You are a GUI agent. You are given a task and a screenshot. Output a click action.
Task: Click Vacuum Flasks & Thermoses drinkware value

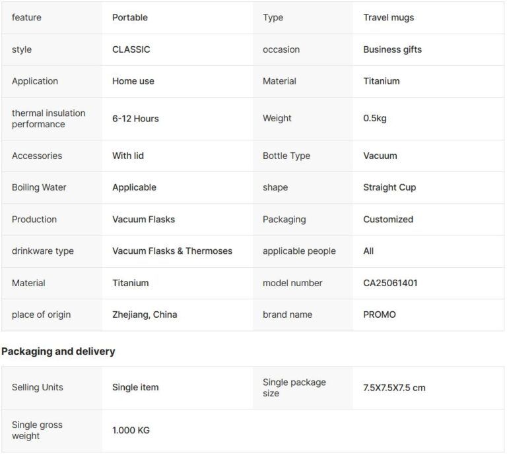point(172,251)
